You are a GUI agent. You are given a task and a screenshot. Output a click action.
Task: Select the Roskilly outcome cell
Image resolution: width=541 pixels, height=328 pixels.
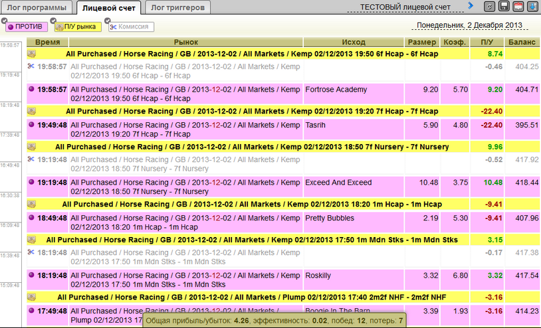pyautogui.click(x=354, y=280)
